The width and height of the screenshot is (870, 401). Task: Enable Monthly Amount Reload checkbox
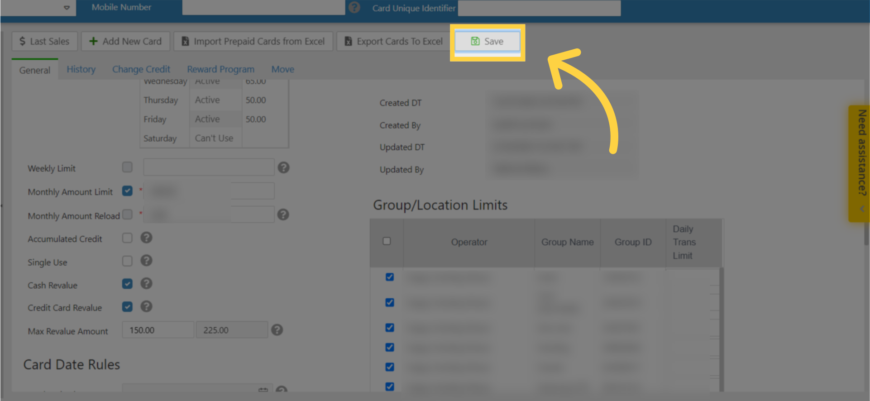coord(127,214)
